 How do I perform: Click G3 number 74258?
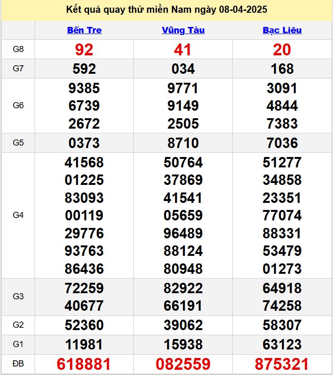point(282,305)
